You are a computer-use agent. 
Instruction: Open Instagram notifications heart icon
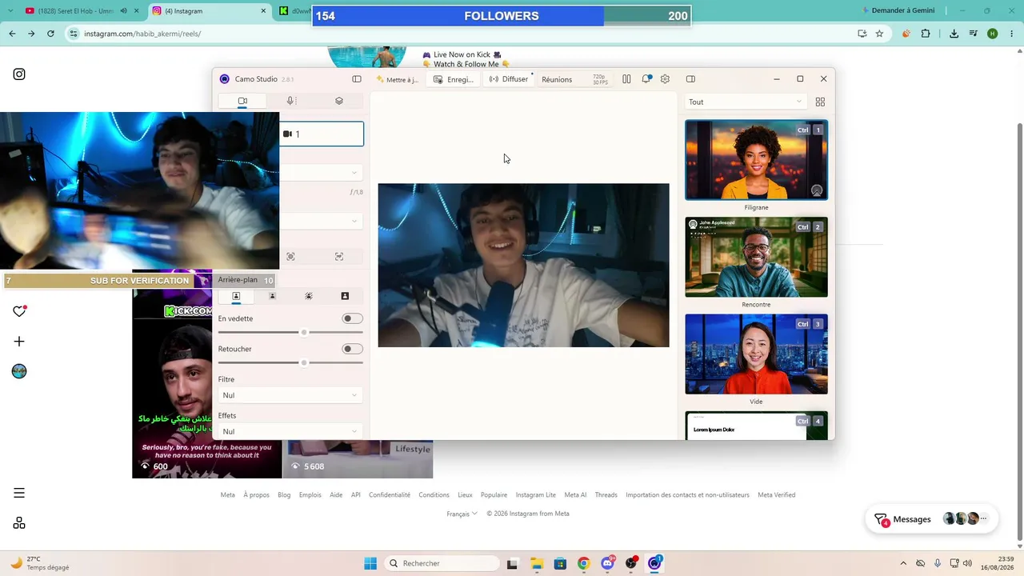pyautogui.click(x=19, y=311)
